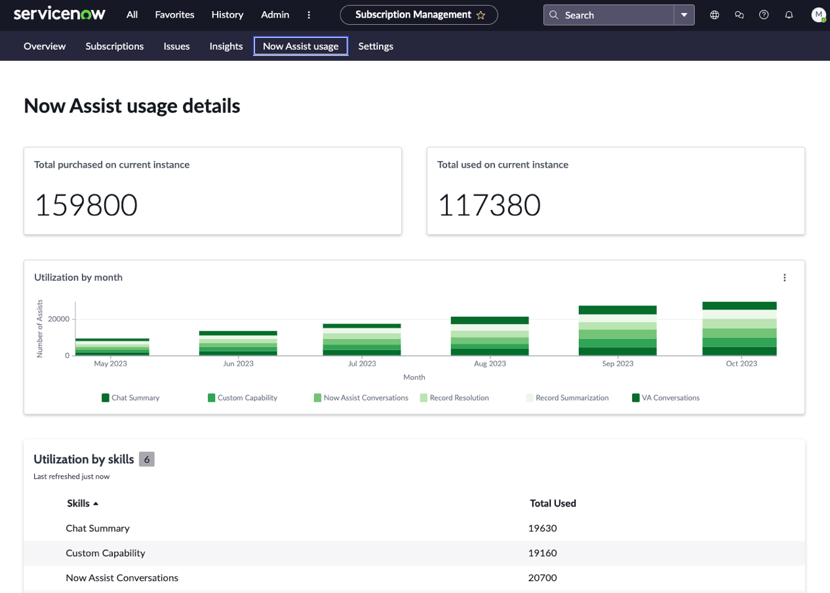This screenshot has height=593, width=830.
Task: Select the Now Assist usage tab
Action: (x=301, y=46)
